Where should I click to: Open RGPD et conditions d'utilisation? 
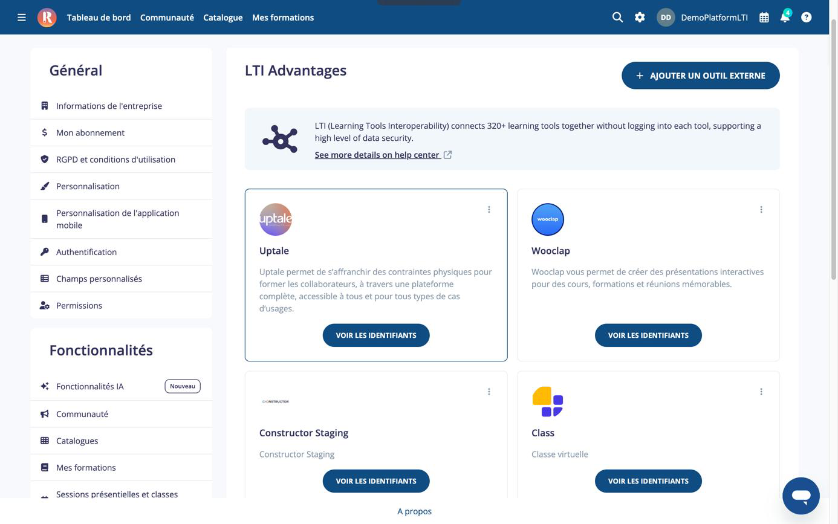(x=122, y=160)
